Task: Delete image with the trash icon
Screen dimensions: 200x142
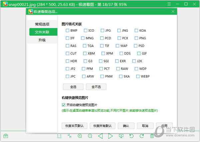Action: [x=152, y=136]
